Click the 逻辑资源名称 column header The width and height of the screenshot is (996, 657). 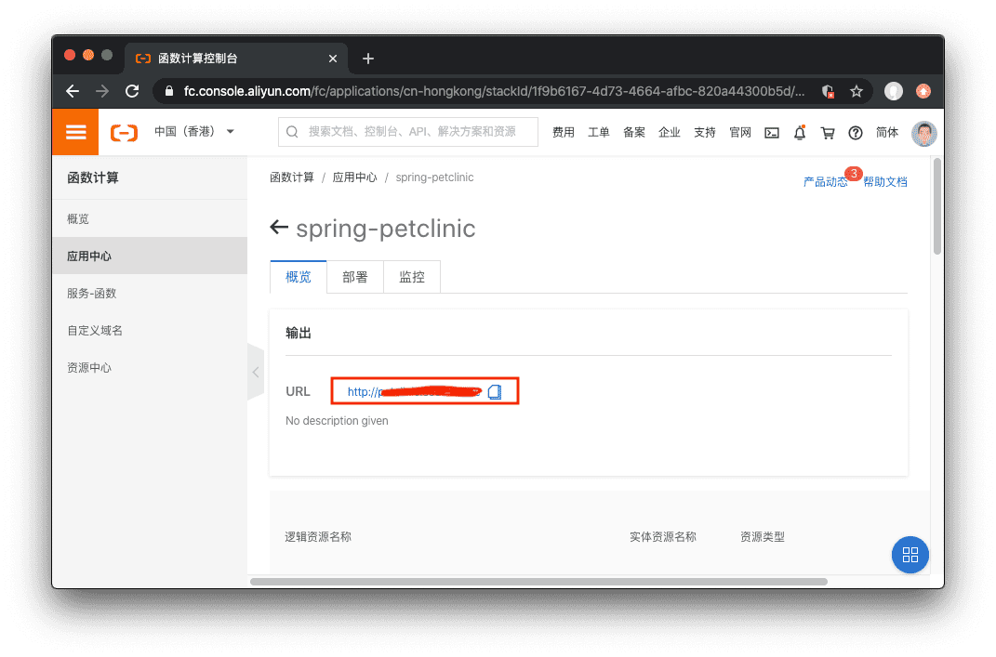(318, 537)
